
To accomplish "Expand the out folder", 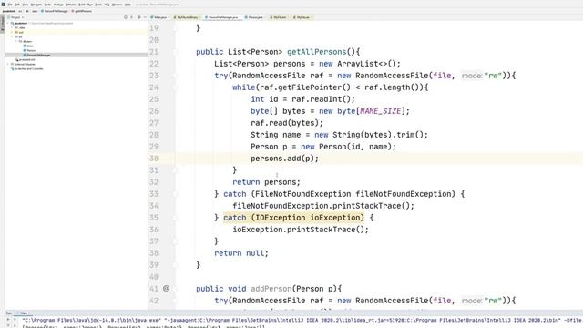I will click(x=12, y=32).
